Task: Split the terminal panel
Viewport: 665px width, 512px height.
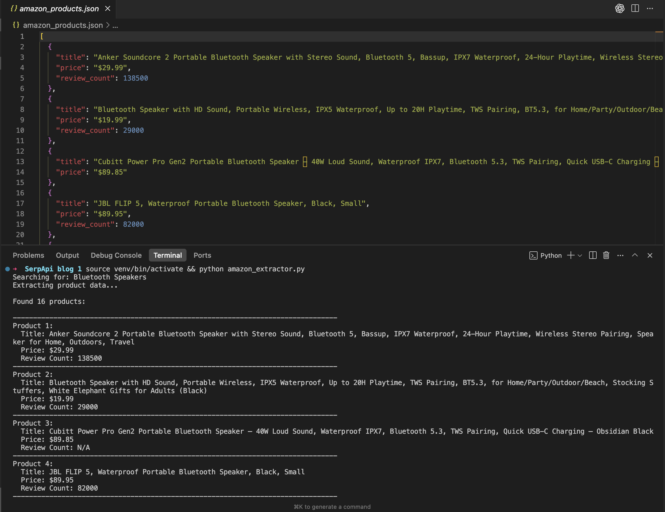Action: pos(593,255)
